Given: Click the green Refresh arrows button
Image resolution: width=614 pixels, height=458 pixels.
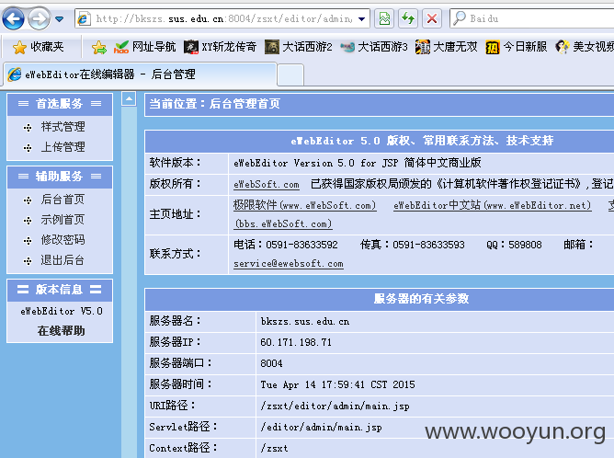Looking at the screenshot, I should [x=408, y=18].
